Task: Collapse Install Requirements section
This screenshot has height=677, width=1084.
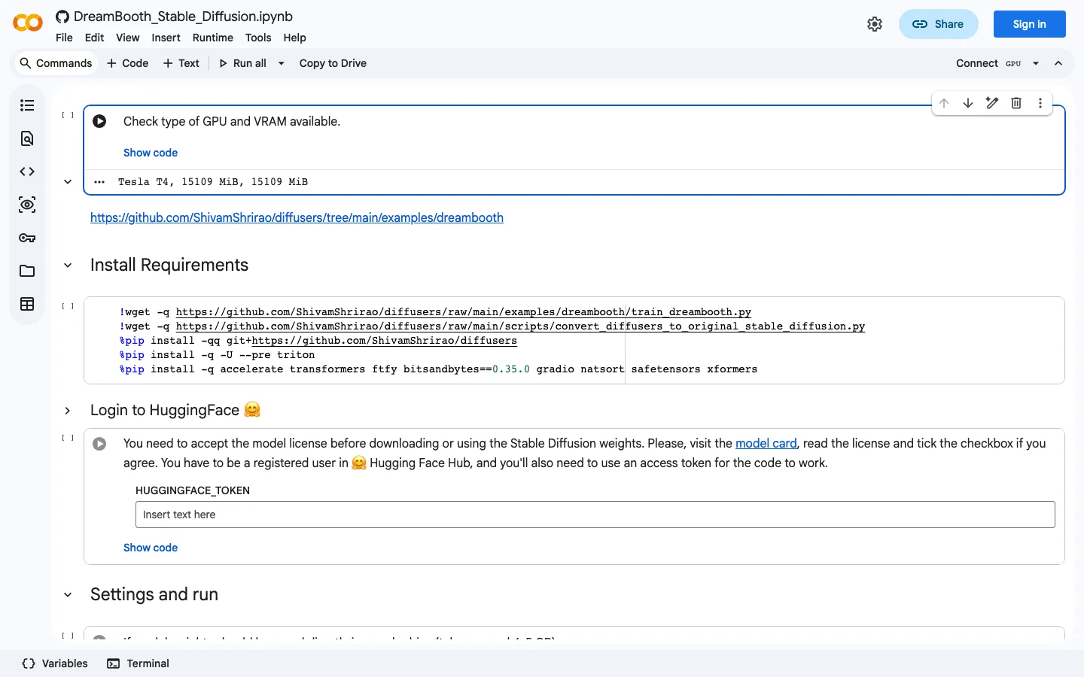Action: click(68, 266)
